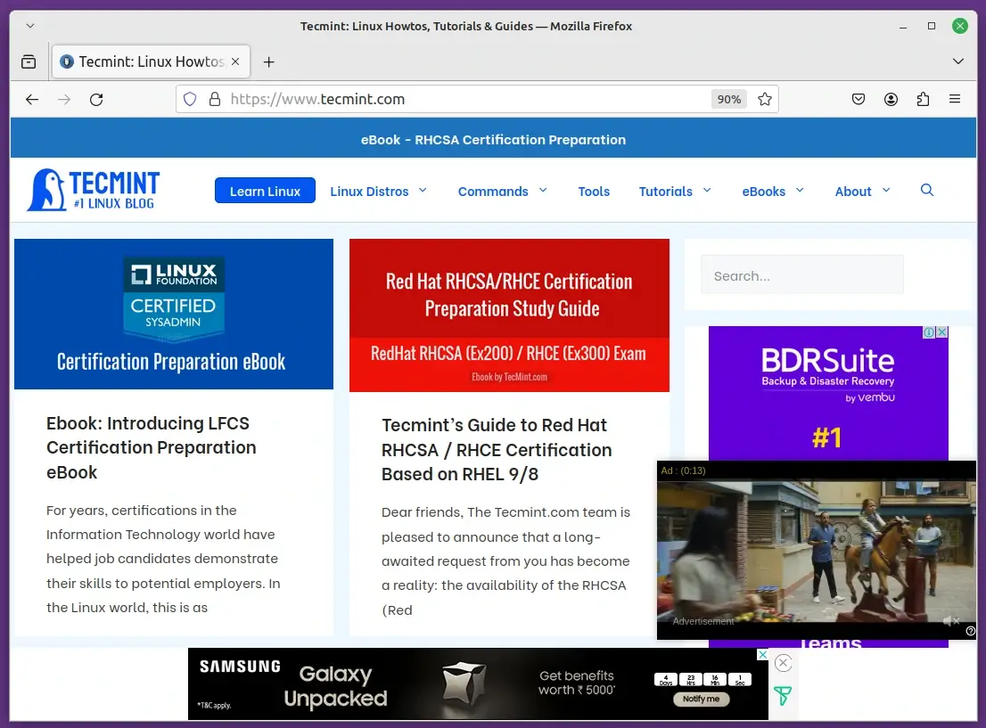The image size is (986, 728).
Task: Close the BDRSuite ad with X
Action: pos(942,332)
